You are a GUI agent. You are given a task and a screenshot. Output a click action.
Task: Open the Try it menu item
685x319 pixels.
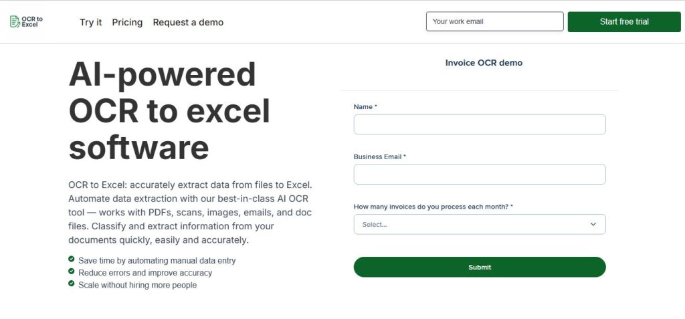[91, 22]
